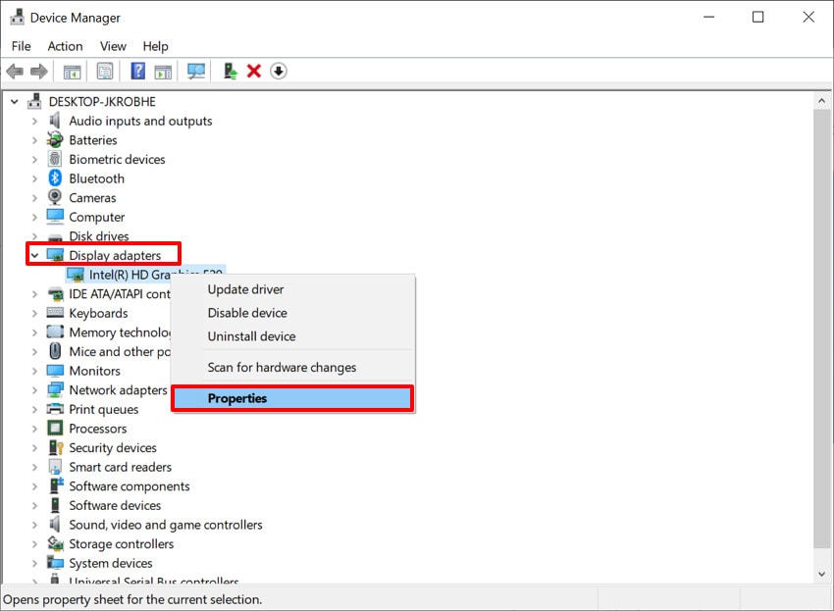This screenshot has width=834, height=611.
Task: Click the scrollbar down arrow
Action: click(x=822, y=574)
